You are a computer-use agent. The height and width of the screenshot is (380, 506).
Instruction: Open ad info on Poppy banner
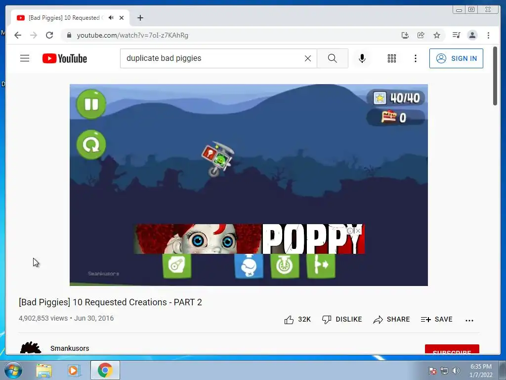point(350,231)
